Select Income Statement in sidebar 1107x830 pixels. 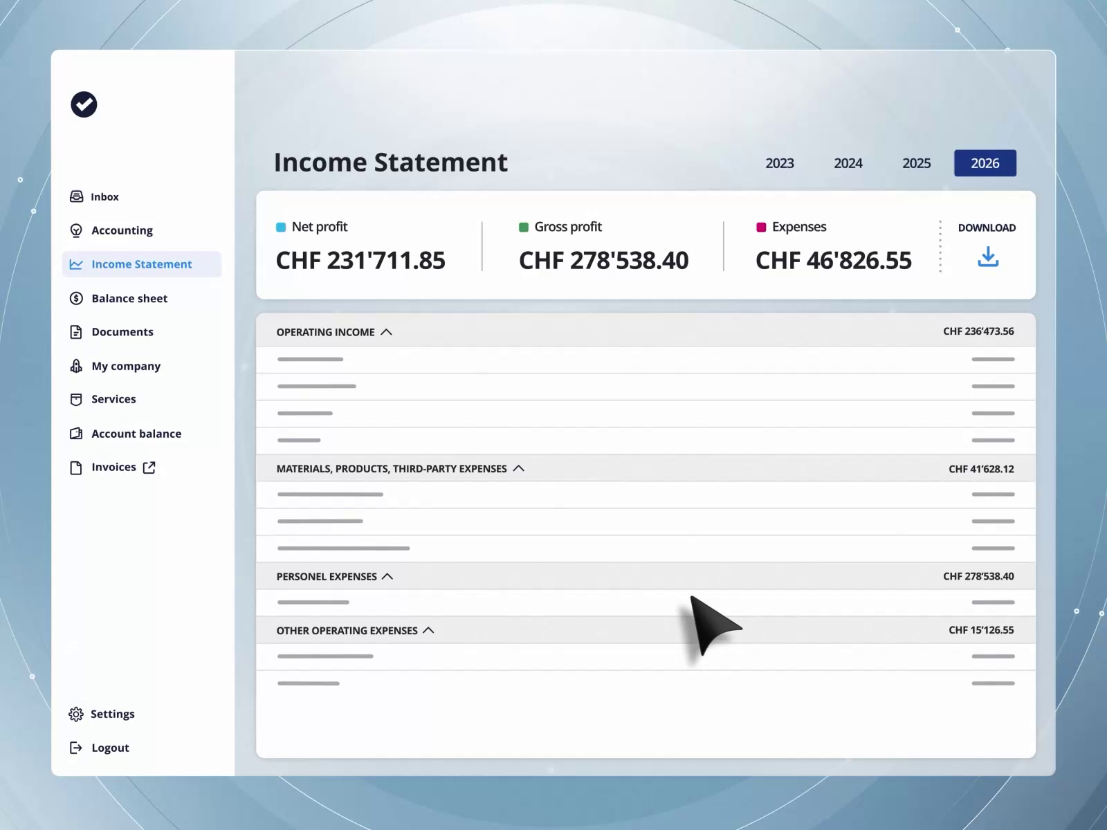[142, 264]
